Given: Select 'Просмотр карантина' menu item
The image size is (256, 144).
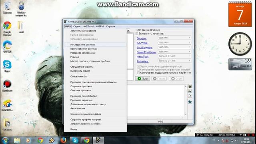Looking at the screenshot, I should pos(95,100).
